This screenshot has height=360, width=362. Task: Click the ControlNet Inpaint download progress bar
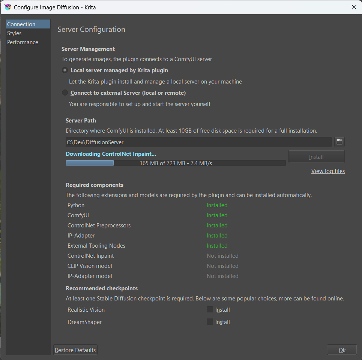[176, 163]
